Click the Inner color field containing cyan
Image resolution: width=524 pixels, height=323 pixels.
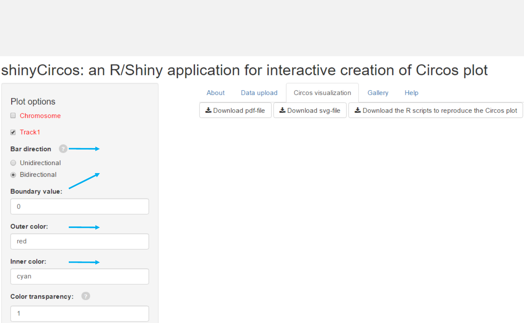[80, 277]
